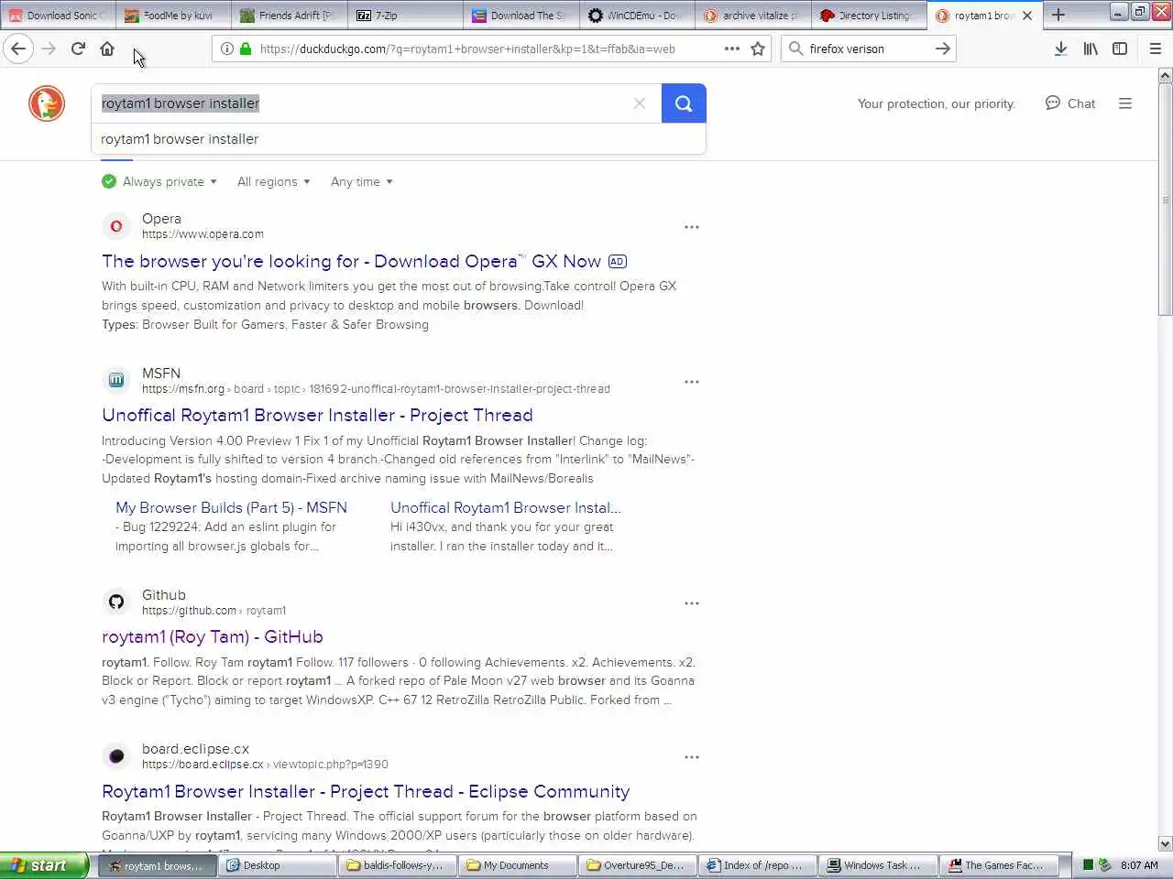Expand the Always private dropdown
This screenshot has height=879, width=1173.
[x=159, y=181]
